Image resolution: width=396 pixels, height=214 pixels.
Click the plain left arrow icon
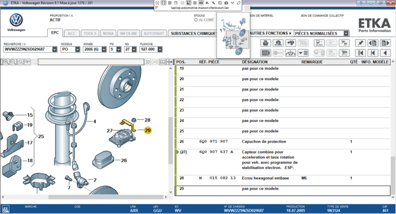(x=385, y=53)
